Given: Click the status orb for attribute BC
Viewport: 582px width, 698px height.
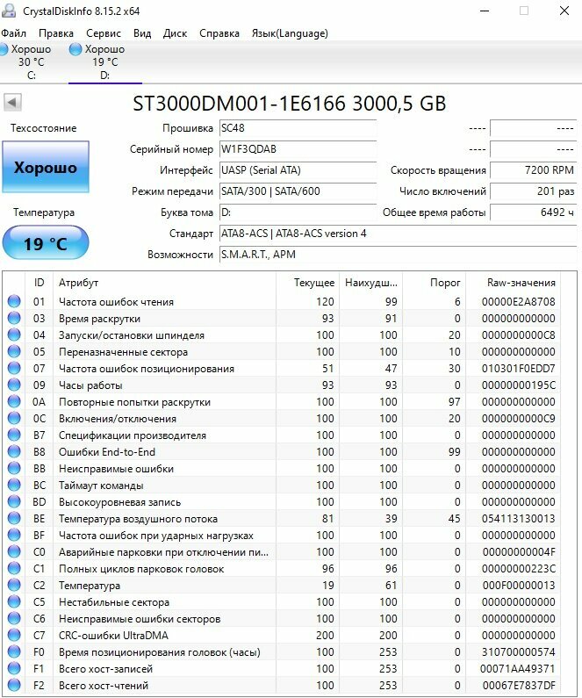Looking at the screenshot, I should point(14,486).
